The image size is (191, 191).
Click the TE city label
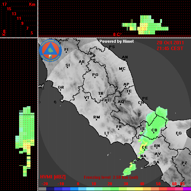click(x=129, y=91)
